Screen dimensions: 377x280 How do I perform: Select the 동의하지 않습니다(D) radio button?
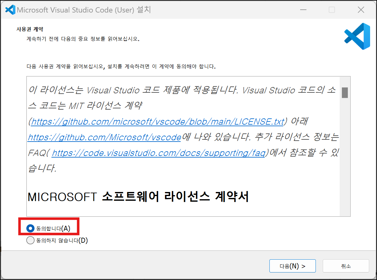pos(30,241)
